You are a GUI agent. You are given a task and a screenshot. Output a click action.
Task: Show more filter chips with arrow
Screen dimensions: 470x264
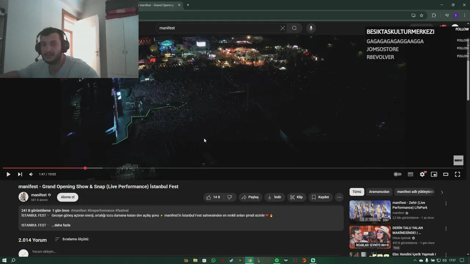tap(442, 192)
